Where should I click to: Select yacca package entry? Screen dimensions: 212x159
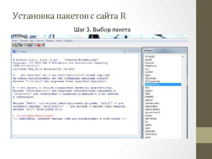pyautogui.click(x=148, y=125)
